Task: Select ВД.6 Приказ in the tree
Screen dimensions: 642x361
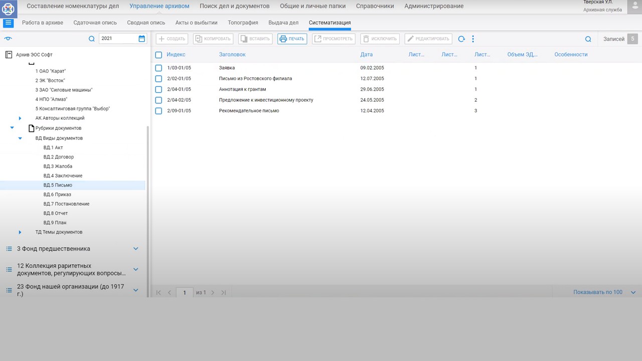Action: click(57, 195)
